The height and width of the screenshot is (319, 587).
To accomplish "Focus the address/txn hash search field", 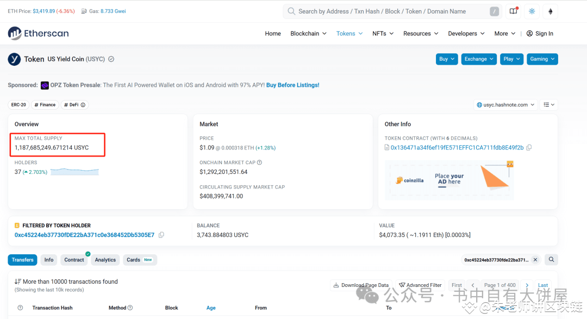I will click(391, 11).
